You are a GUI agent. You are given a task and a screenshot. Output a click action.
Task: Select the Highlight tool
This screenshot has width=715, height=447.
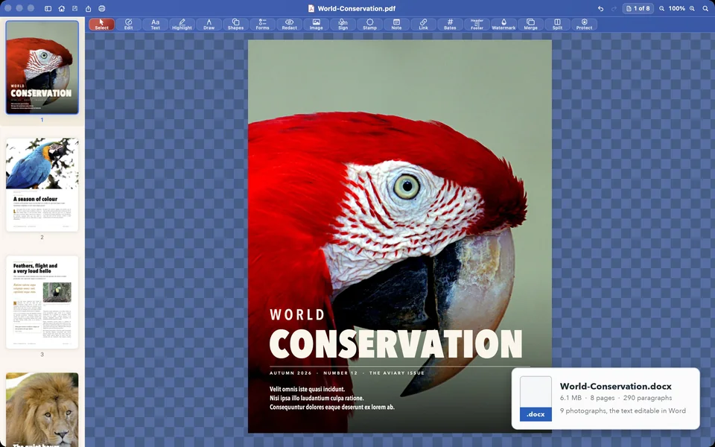[182, 24]
